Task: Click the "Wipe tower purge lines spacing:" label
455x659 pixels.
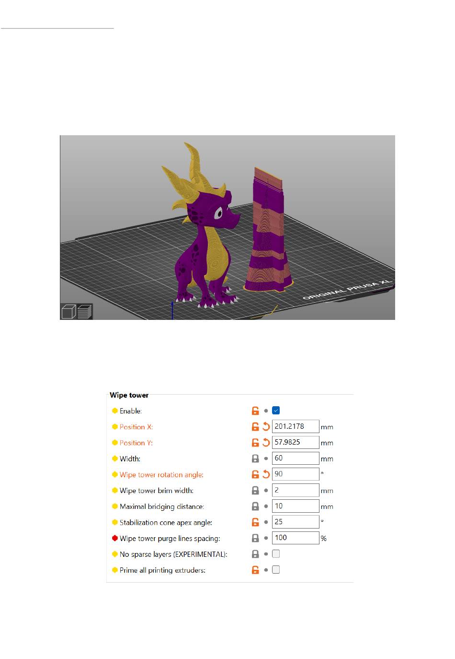Action: pos(170,539)
